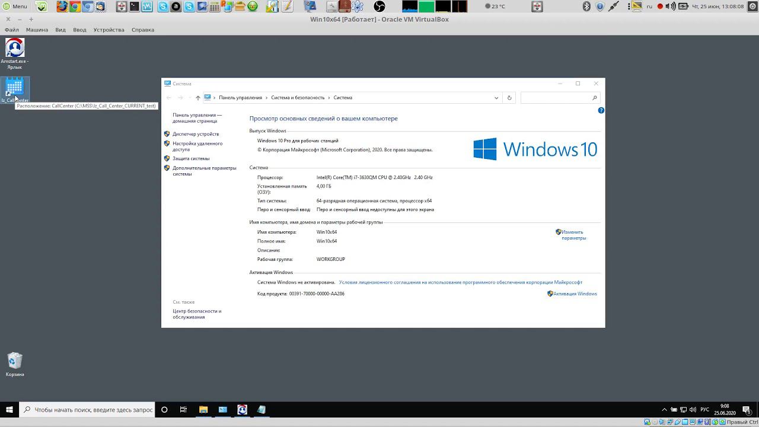Screen dimensions: 759x427
Task: Open the Windows notification center
Action: click(x=747, y=409)
